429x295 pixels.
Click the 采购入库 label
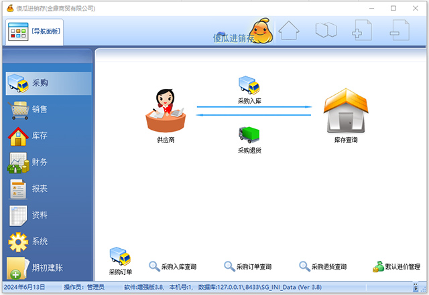coord(249,101)
